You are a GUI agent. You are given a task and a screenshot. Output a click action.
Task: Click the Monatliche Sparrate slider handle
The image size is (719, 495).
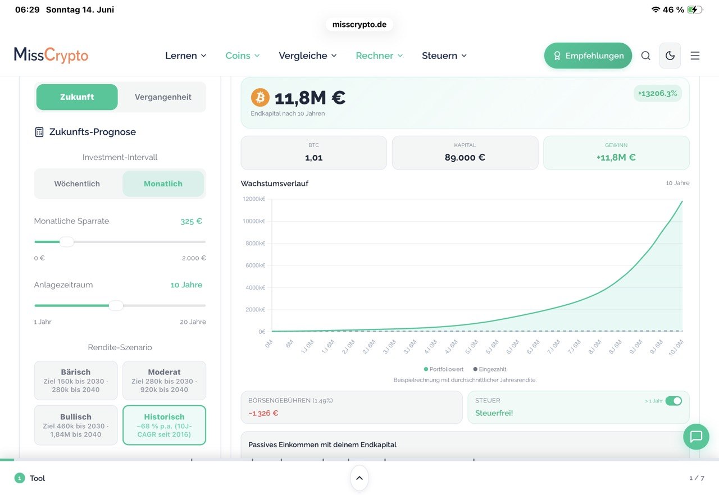(67, 242)
